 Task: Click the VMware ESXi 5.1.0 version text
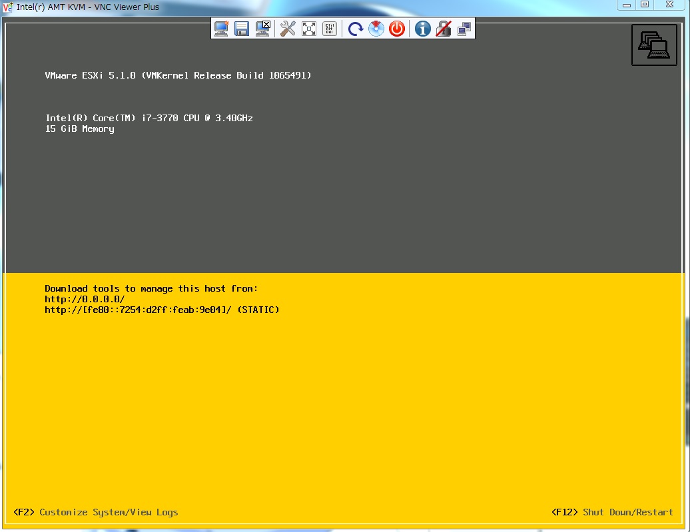(178, 75)
